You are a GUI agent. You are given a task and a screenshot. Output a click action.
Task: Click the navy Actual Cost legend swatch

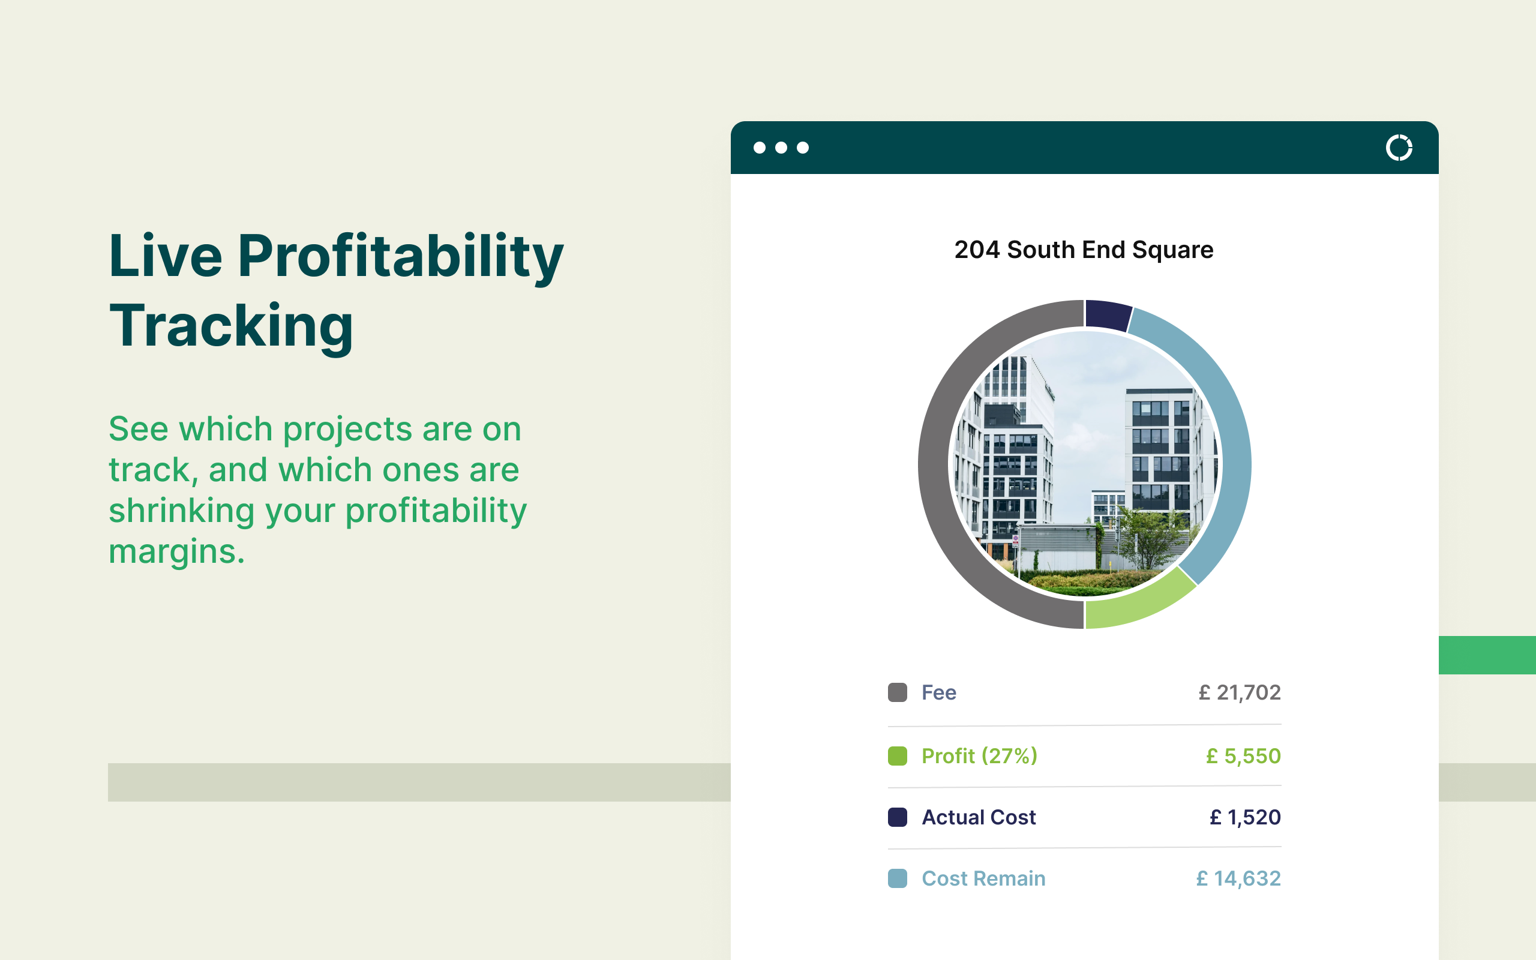click(897, 817)
